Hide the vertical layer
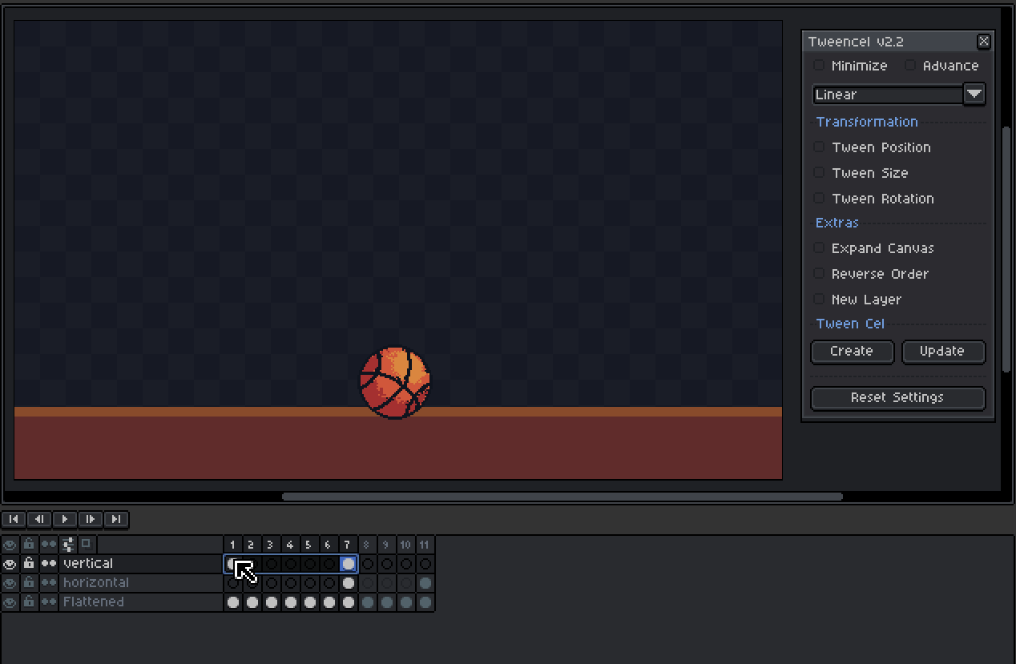 (x=10, y=563)
